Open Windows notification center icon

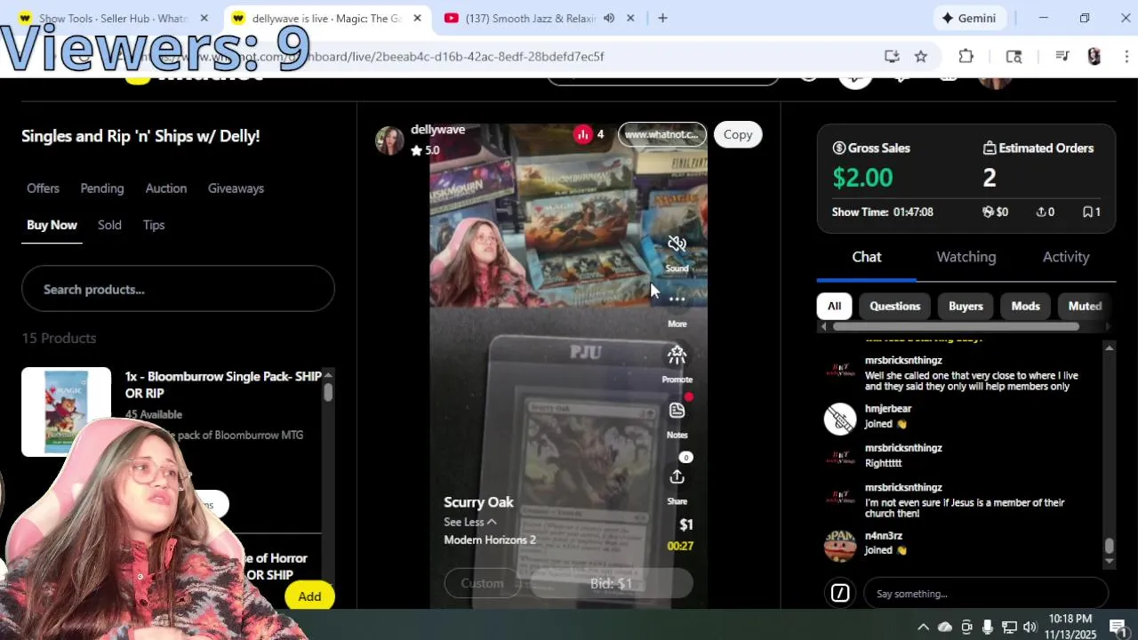1118,627
